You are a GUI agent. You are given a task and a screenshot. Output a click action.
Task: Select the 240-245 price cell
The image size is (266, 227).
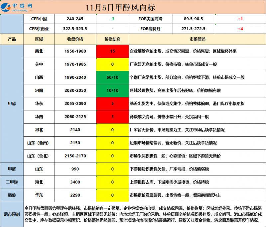75,19
